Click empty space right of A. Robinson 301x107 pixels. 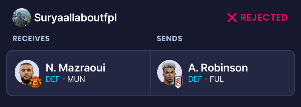pos(271,73)
